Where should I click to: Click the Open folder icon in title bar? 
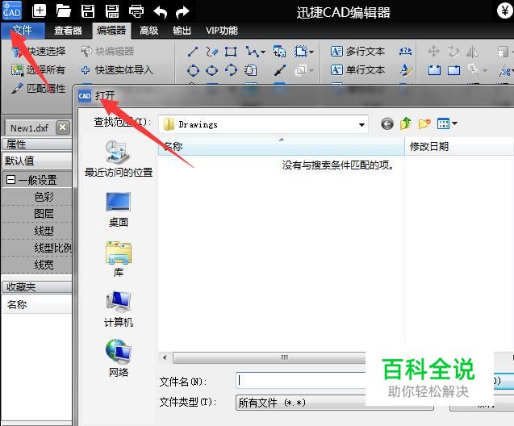(x=63, y=11)
